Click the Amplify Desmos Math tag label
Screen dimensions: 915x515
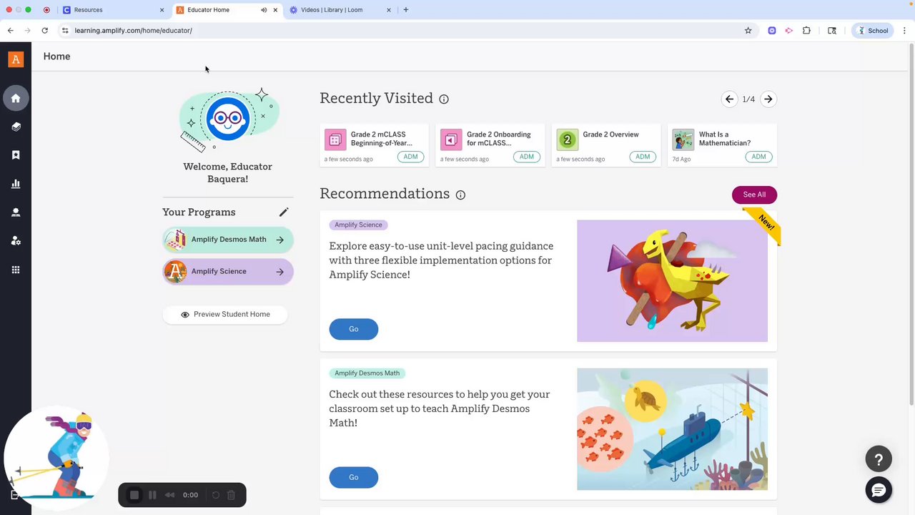(x=367, y=373)
